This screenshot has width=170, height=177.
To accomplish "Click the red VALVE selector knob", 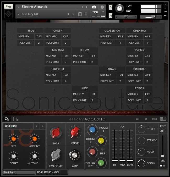I will coord(75,132).
